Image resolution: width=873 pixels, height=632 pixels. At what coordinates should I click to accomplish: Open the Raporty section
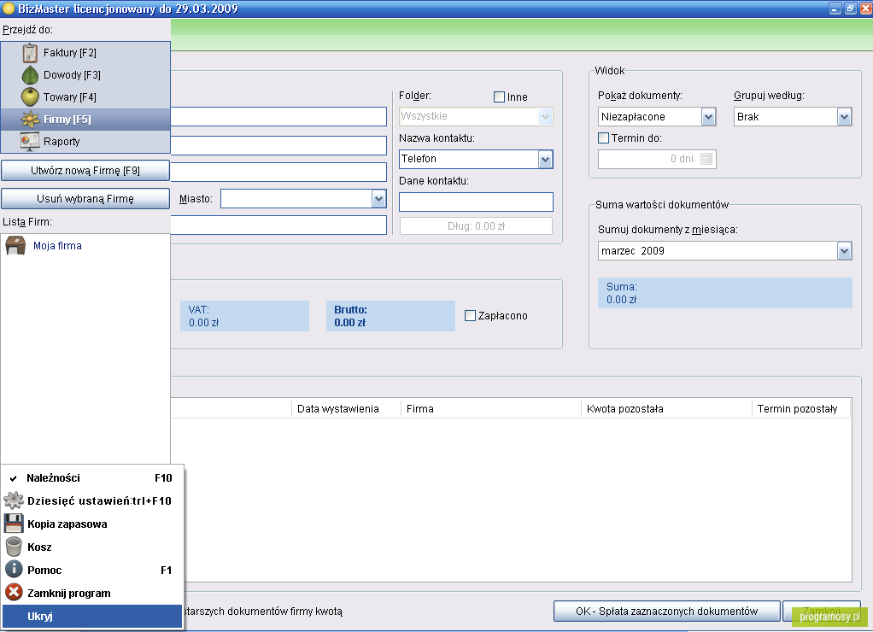[85, 142]
